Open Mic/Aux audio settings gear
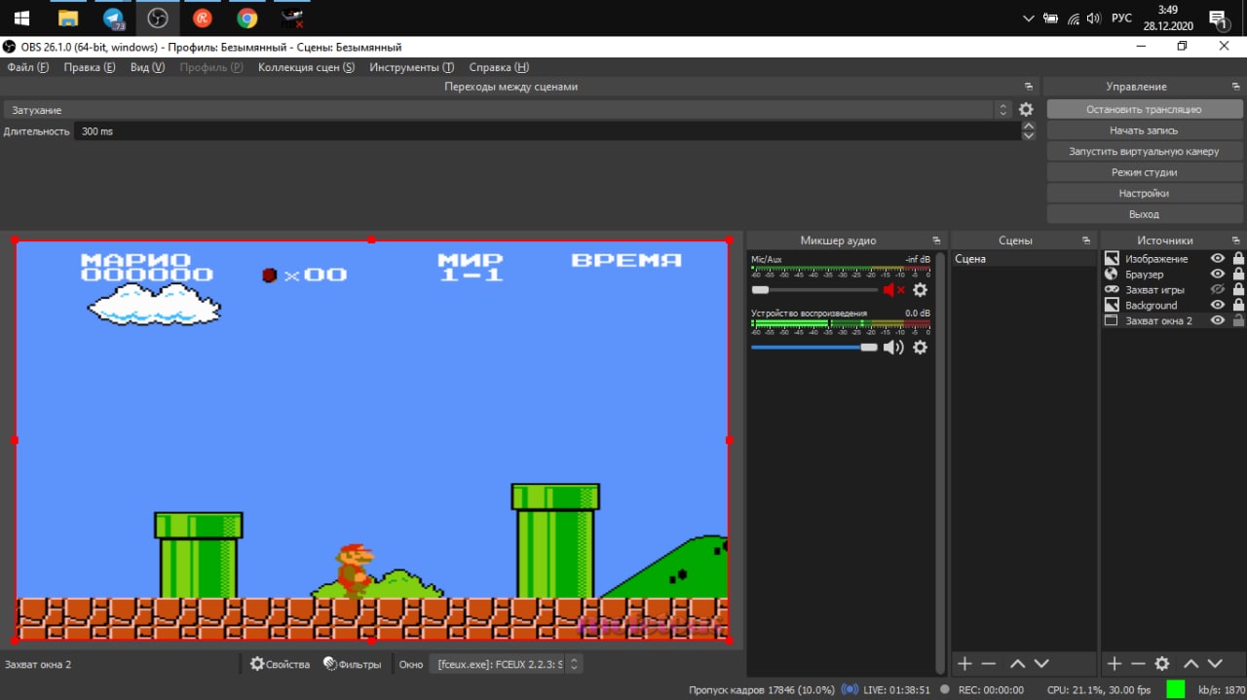Image resolution: width=1247 pixels, height=700 pixels. click(920, 290)
